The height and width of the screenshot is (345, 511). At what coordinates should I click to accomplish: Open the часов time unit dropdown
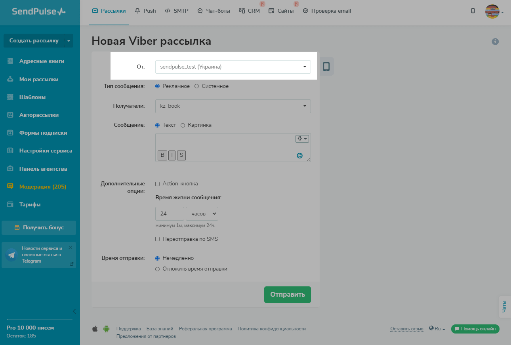pyautogui.click(x=202, y=213)
